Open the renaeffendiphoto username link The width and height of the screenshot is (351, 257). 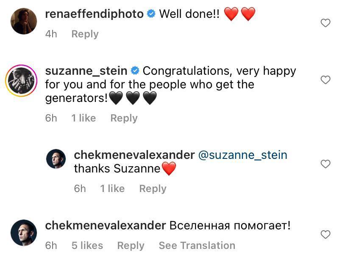[x=94, y=14]
